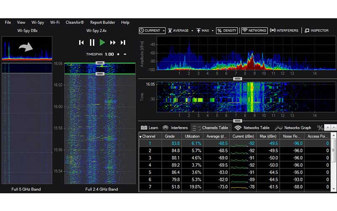Open the Report Builder menu

[102, 22]
